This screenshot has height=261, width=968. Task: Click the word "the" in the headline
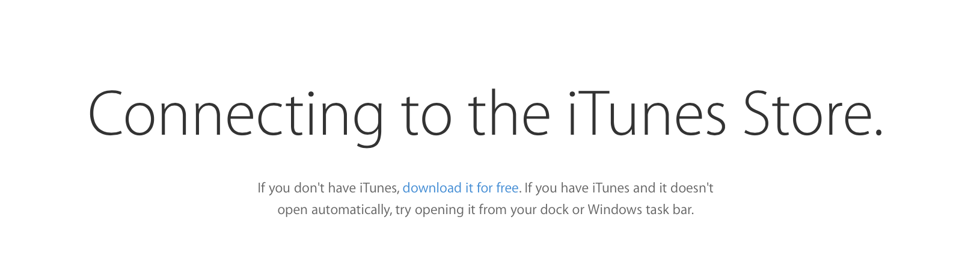509,114
